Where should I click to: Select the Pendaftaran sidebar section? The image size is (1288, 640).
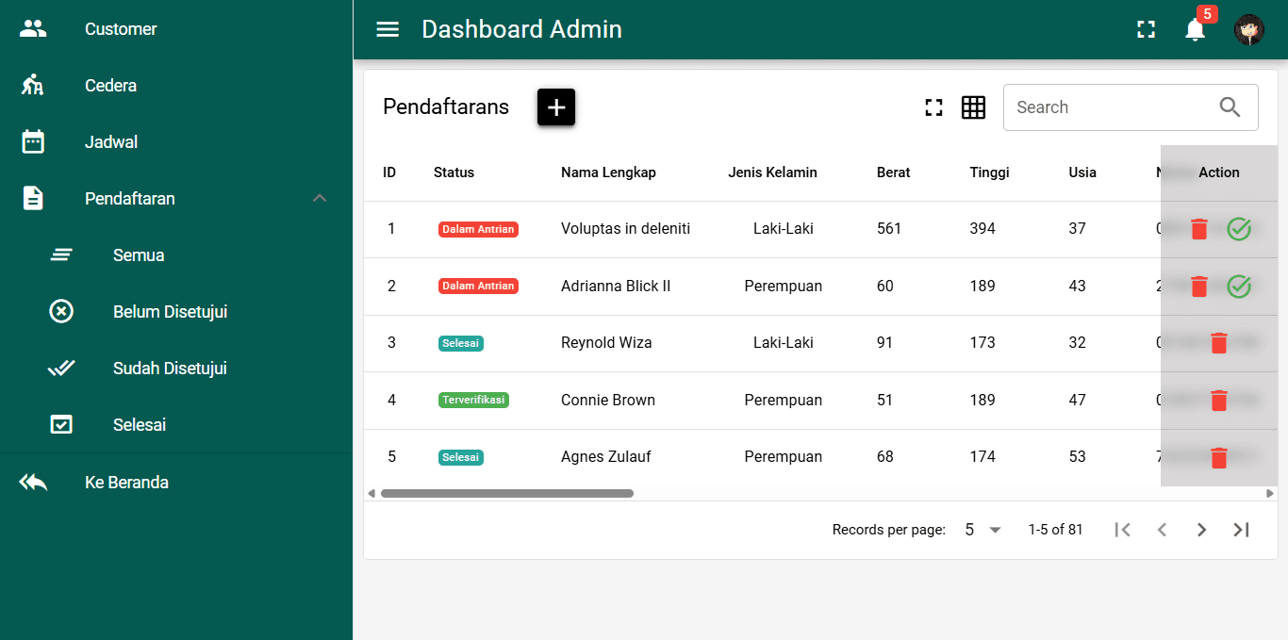click(176, 199)
